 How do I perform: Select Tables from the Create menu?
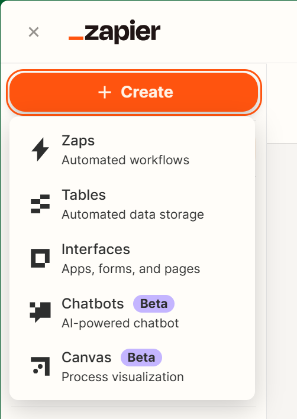132,204
